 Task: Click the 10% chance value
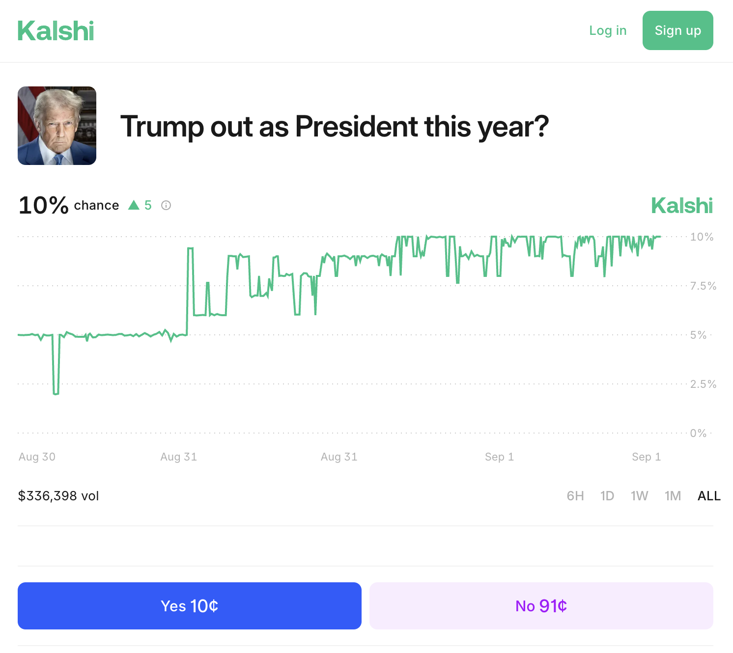(x=43, y=205)
